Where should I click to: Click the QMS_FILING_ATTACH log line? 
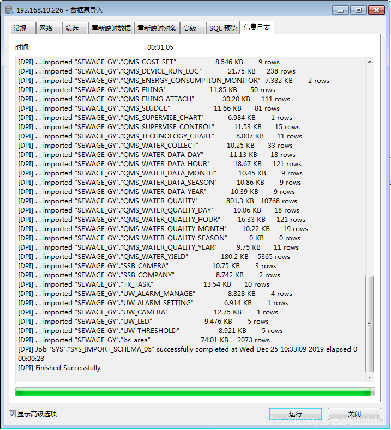click(x=154, y=99)
